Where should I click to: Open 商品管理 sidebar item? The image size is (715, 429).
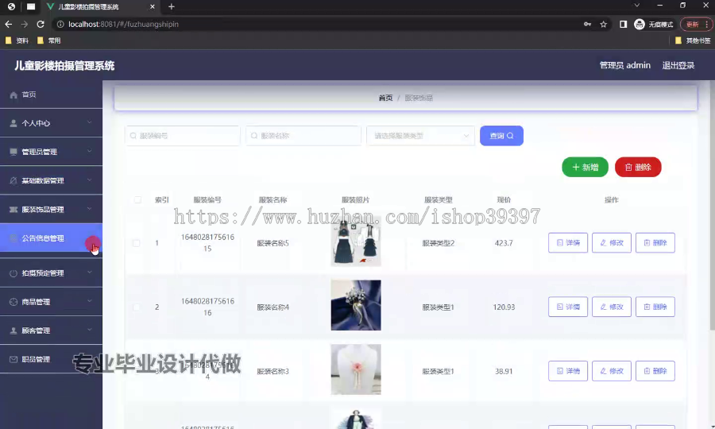[51, 302]
